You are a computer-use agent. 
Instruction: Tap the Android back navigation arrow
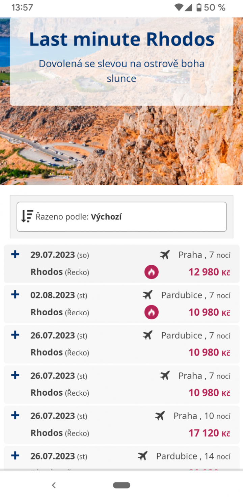(54, 485)
